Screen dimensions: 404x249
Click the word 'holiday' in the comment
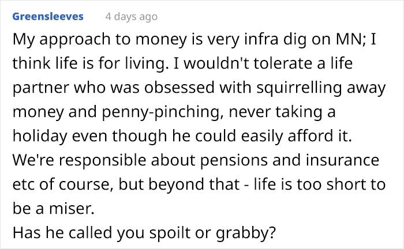point(40,136)
